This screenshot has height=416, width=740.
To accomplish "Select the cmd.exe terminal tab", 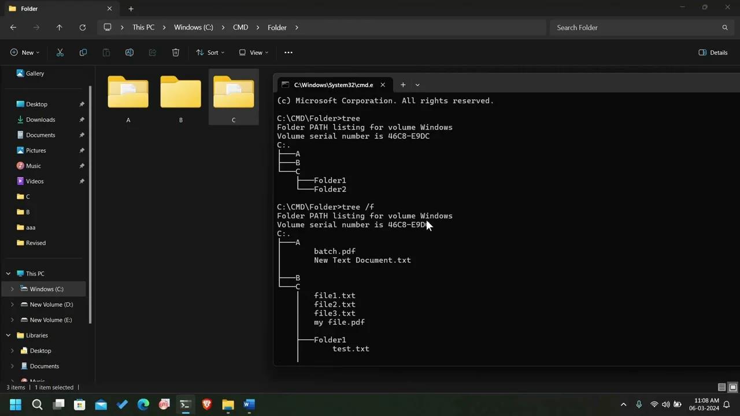I will 333,85.
